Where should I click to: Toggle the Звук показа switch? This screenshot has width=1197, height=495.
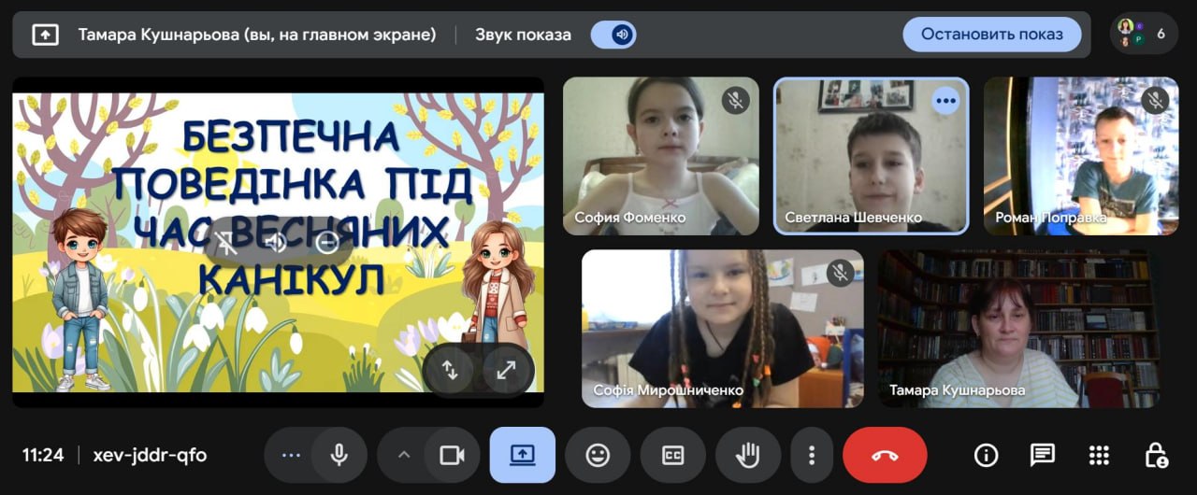coord(613,35)
